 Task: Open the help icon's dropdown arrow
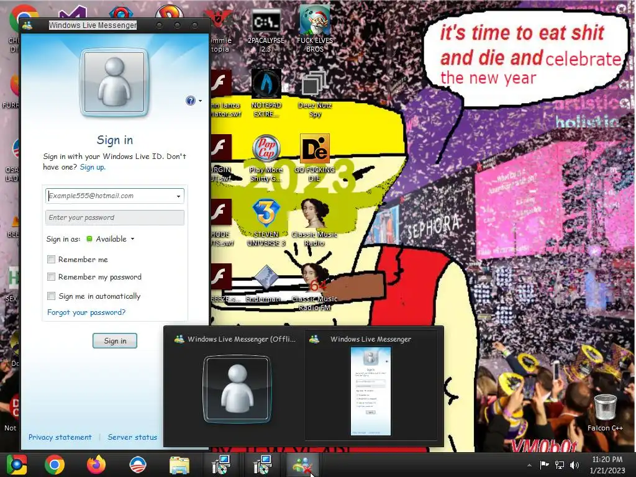coord(200,101)
